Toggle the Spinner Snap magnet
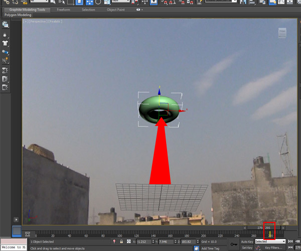The height and width of the screenshot is (251, 301). click(x=190, y=2)
